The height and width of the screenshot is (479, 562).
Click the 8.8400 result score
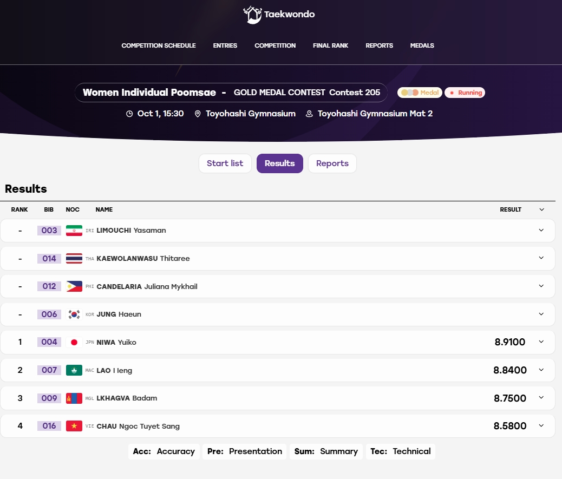509,370
